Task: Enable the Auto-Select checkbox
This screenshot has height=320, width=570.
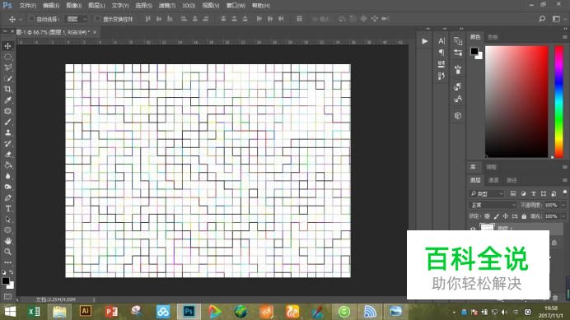Action: pyautogui.click(x=31, y=19)
